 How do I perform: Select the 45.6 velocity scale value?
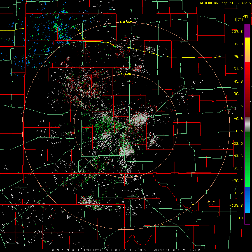pyautogui.click(x=238, y=81)
